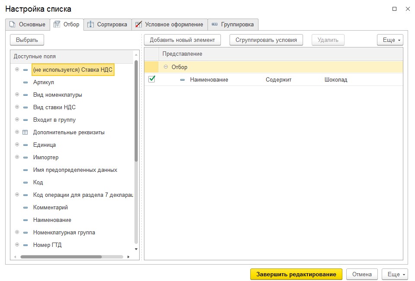
Task: Click the vertical scrollbar down arrow in fields list
Action: click(x=136, y=249)
